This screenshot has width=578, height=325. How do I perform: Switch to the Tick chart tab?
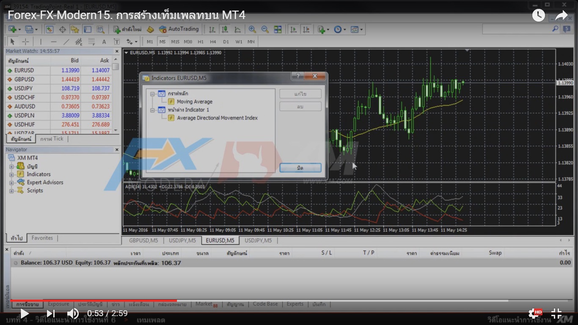point(52,139)
